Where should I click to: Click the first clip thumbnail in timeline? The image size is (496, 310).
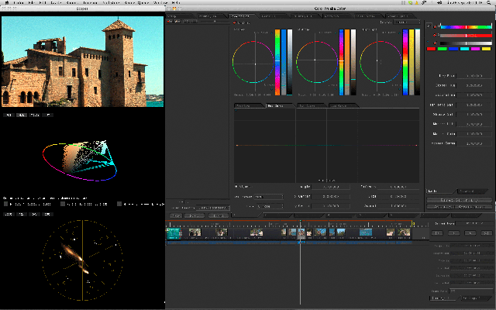(174, 232)
